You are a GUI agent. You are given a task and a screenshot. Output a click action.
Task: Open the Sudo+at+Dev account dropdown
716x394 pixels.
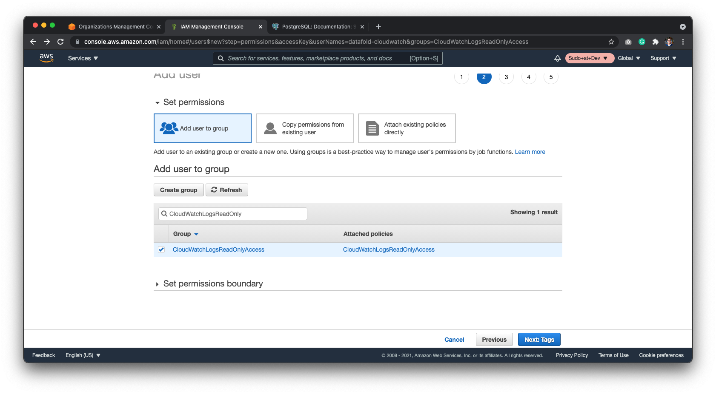click(x=589, y=58)
